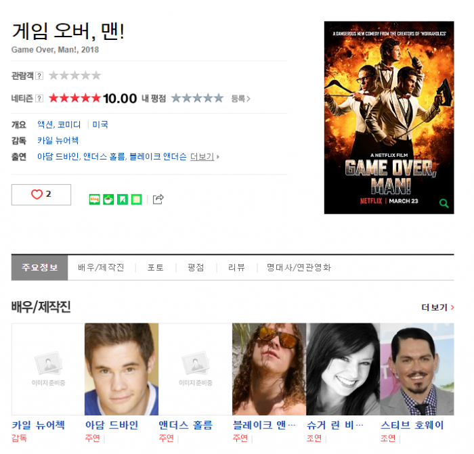Click the 네티즌 question mark help icon
The image size is (474, 454).
pyautogui.click(x=39, y=99)
